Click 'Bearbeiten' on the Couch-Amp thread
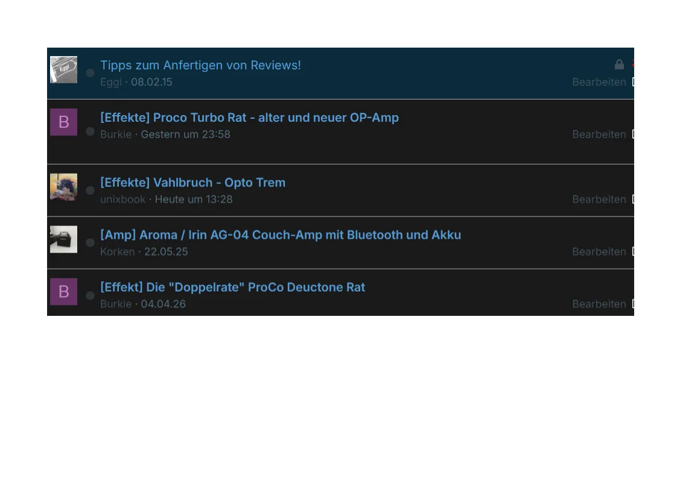Image resolution: width=677 pixels, height=478 pixels. [599, 251]
